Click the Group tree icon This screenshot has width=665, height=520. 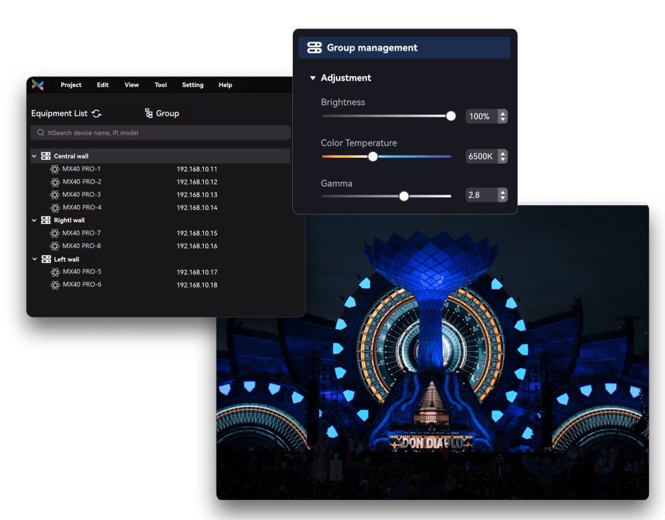[149, 113]
